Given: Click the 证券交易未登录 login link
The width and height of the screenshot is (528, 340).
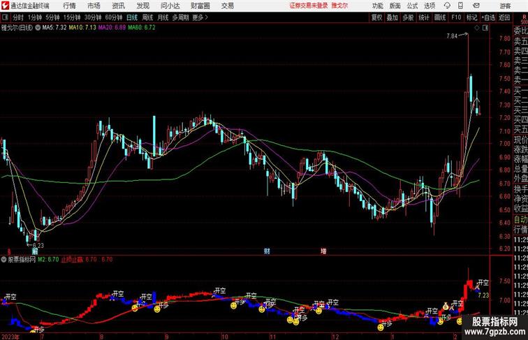Looking at the screenshot, I should coord(309,6).
